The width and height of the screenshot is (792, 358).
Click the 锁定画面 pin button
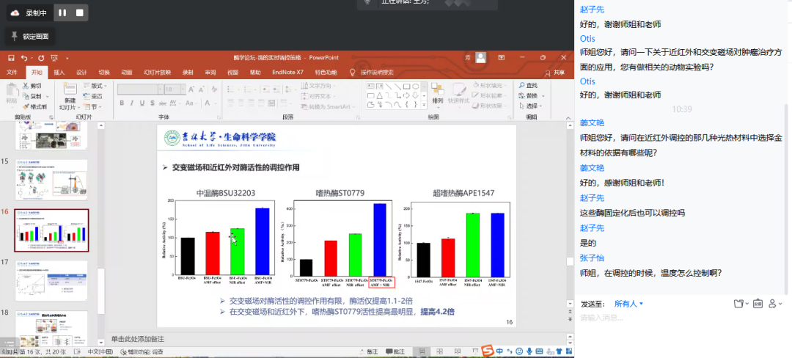(x=31, y=36)
